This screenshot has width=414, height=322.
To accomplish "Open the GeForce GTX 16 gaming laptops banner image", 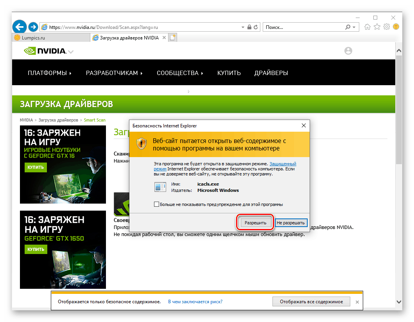I will (x=63, y=165).
